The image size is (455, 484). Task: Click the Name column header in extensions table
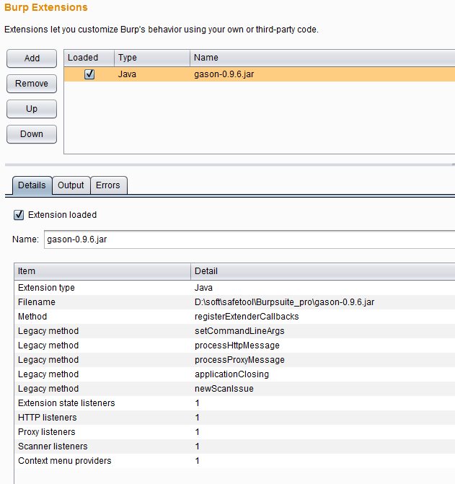[322, 58]
